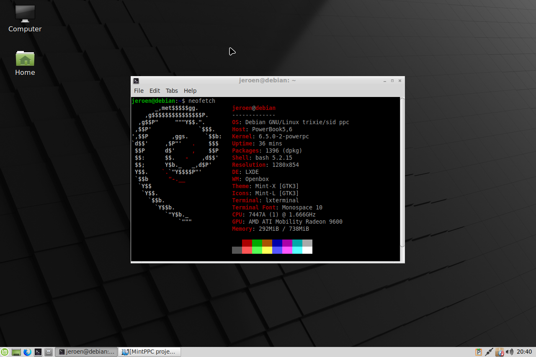Click the volume speaker tray icon

(509, 352)
